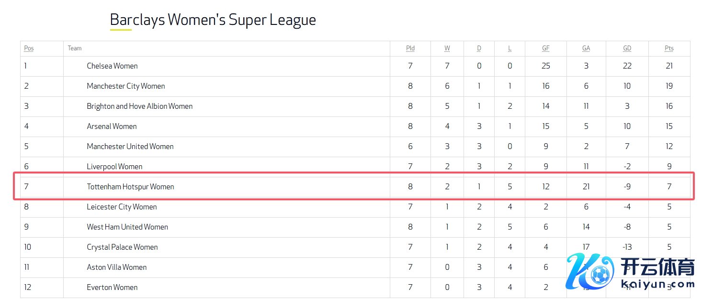
Task: Select West Ham United Women
Action: click(127, 227)
